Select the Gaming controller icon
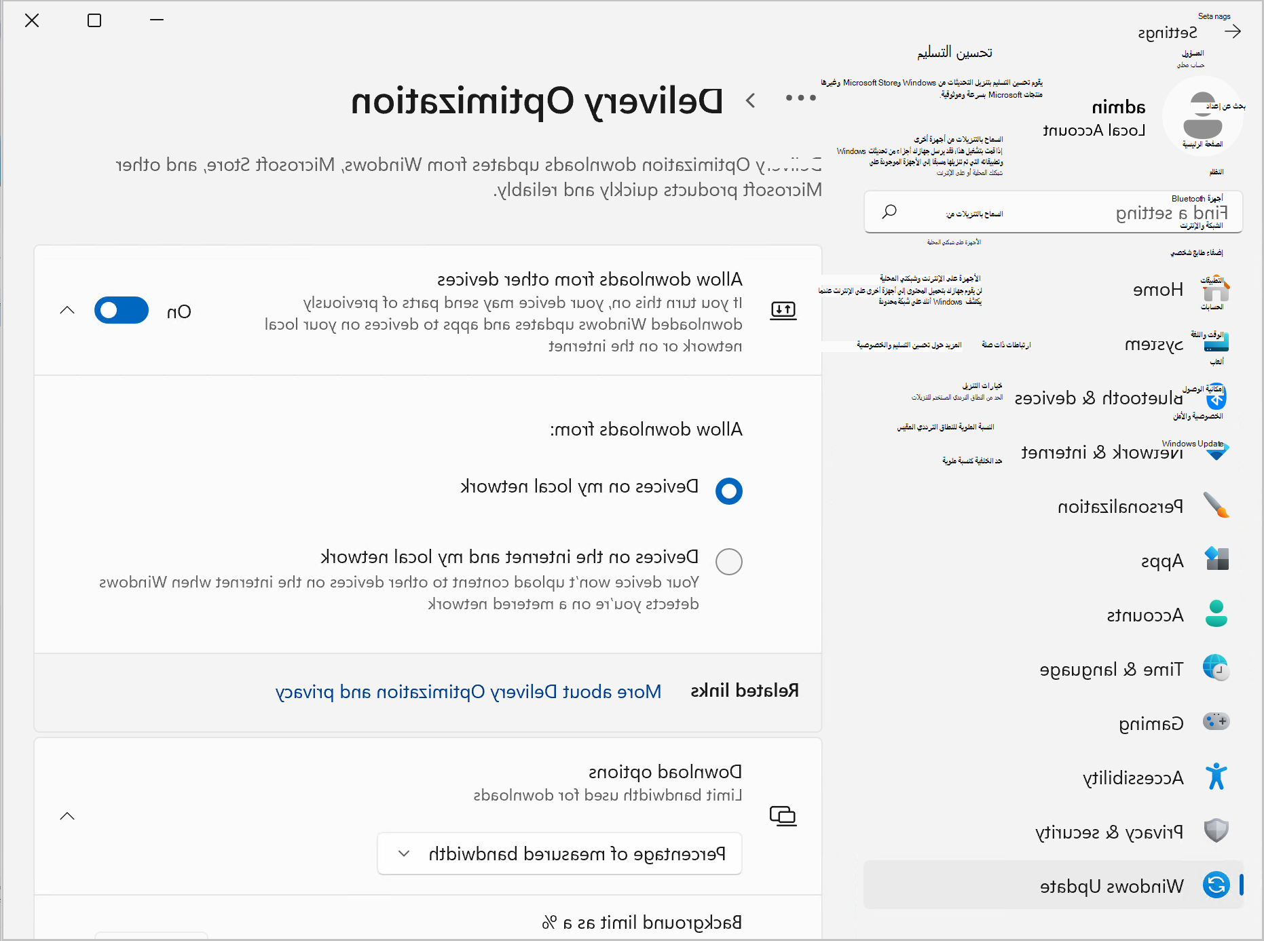This screenshot has height=941, width=1264. pos(1216,721)
